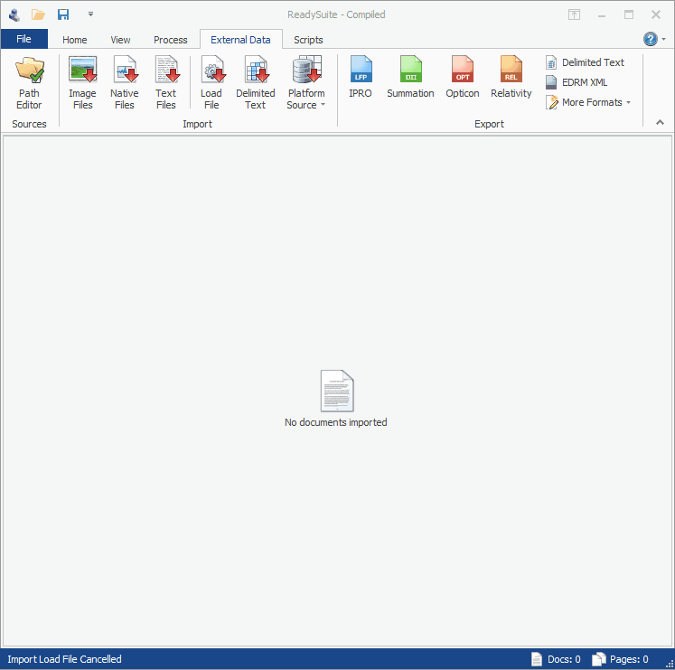Open the More Formats dropdown

click(588, 102)
